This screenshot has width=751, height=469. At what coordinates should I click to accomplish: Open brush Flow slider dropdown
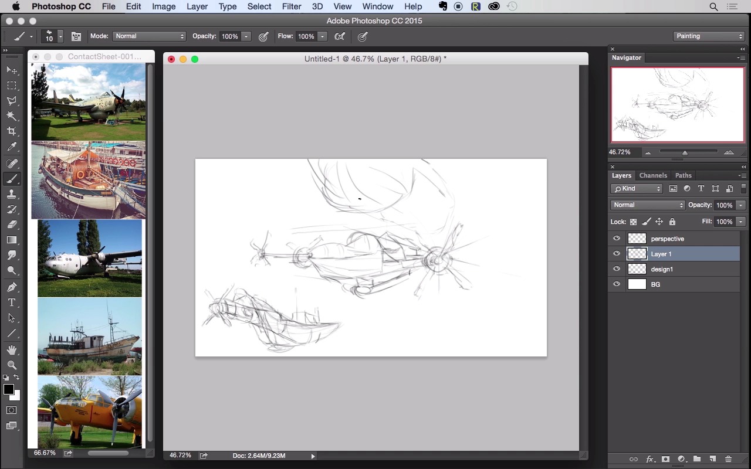tap(322, 36)
